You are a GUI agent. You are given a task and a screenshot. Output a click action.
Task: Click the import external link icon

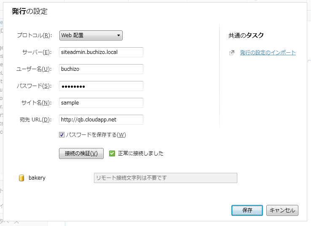tap(231, 53)
